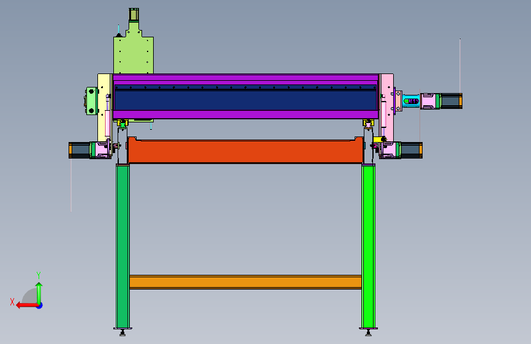Select the lower-left stepper motor
531x344 pixels.
tap(80, 151)
